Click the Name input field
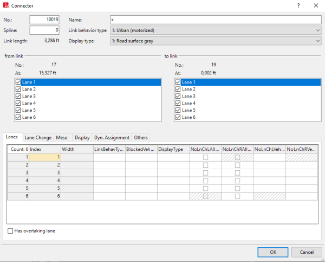The width and height of the screenshot is (325, 262). [216, 20]
